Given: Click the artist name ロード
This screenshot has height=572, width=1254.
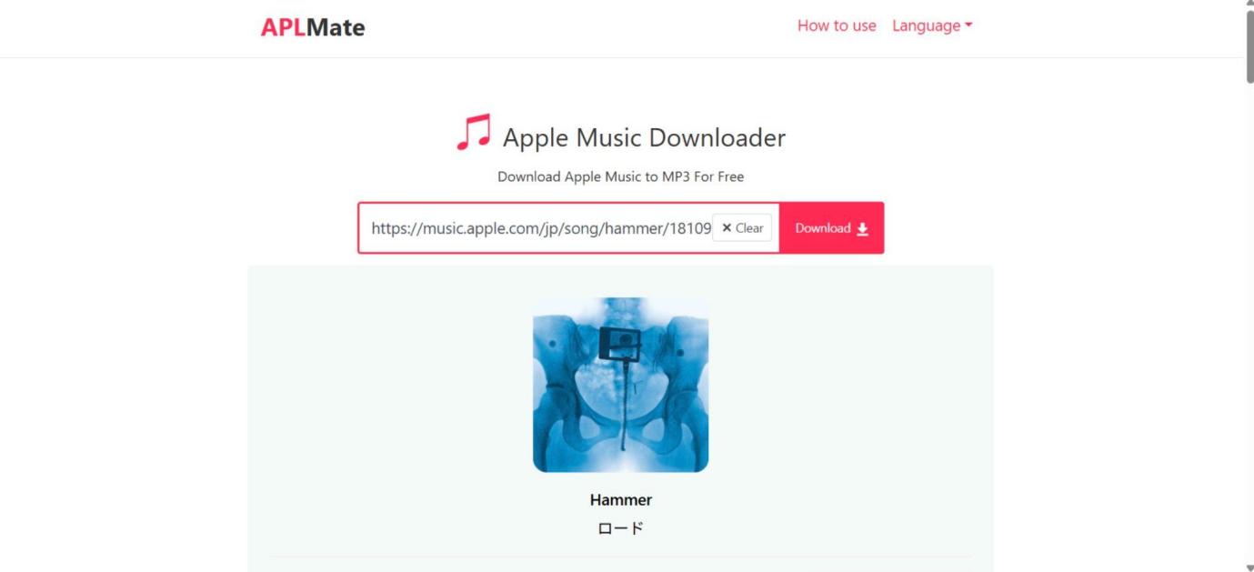Looking at the screenshot, I should pyautogui.click(x=621, y=528).
